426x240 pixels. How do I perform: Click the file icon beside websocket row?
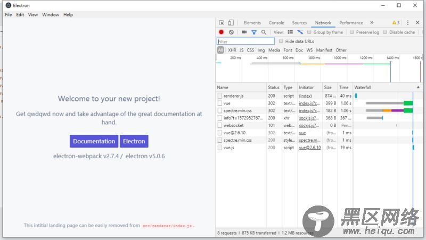click(220, 125)
